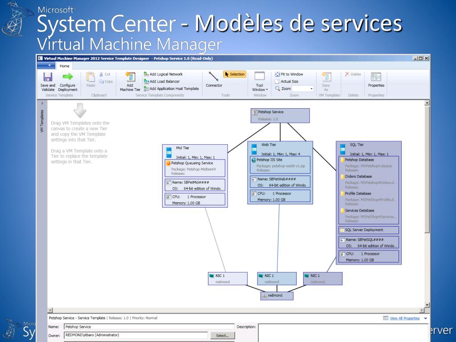Select SQL Server Deployment item
This screenshot has height=342, width=456.
(x=368, y=230)
